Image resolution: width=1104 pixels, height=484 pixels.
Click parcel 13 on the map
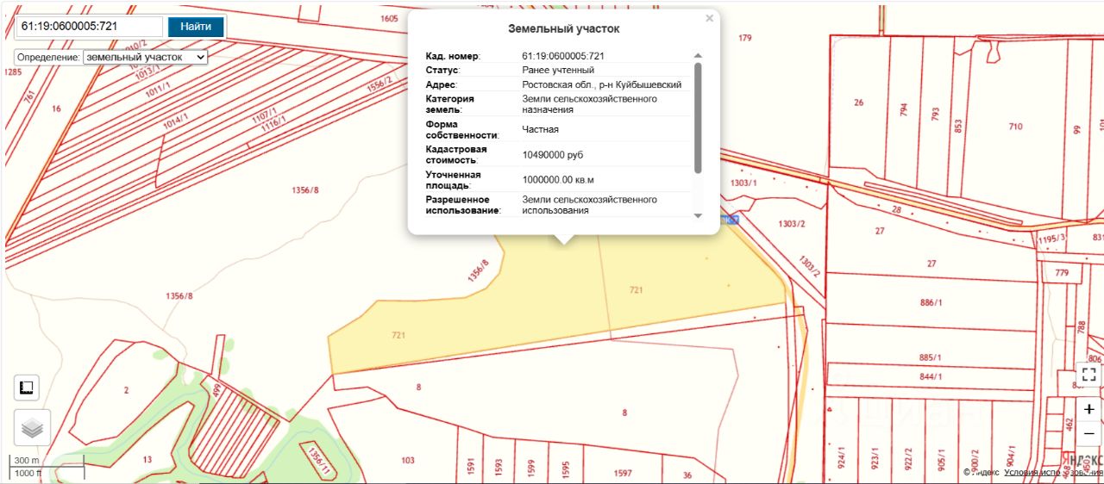coord(147,459)
